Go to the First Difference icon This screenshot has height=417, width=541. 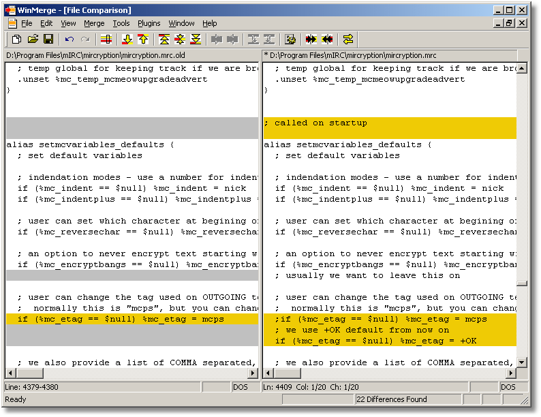click(164, 40)
